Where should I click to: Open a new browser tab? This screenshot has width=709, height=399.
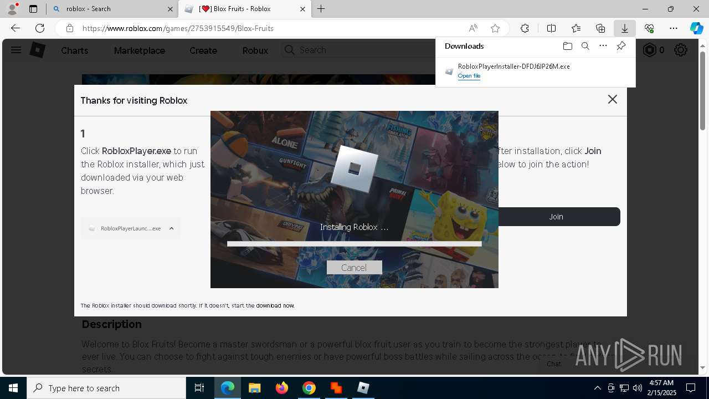tap(321, 9)
